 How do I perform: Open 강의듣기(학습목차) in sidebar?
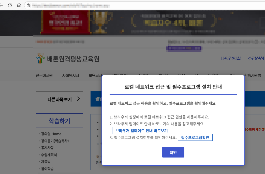[54, 141]
